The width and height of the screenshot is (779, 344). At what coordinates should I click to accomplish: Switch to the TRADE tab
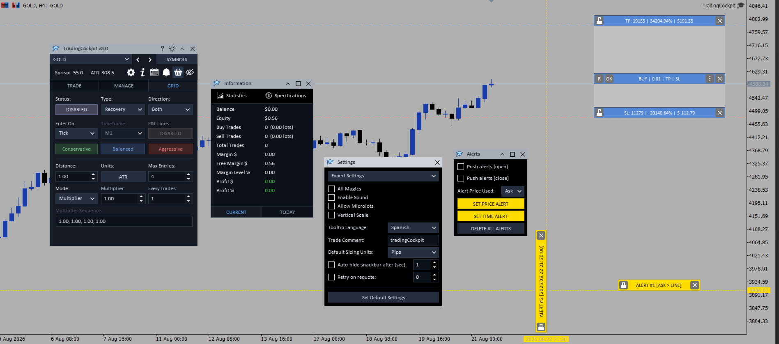click(x=74, y=86)
